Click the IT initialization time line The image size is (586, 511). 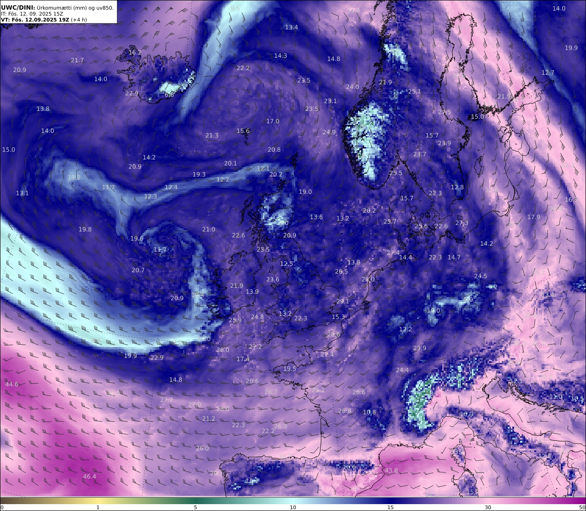tap(32, 14)
